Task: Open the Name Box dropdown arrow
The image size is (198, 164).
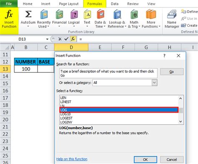Action: coord(47,39)
